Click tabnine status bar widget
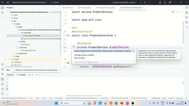The width and height of the screenshot is (189, 106). (x=156, y=98)
